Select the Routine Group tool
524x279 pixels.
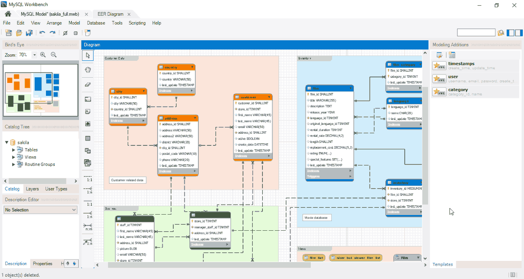(x=88, y=163)
